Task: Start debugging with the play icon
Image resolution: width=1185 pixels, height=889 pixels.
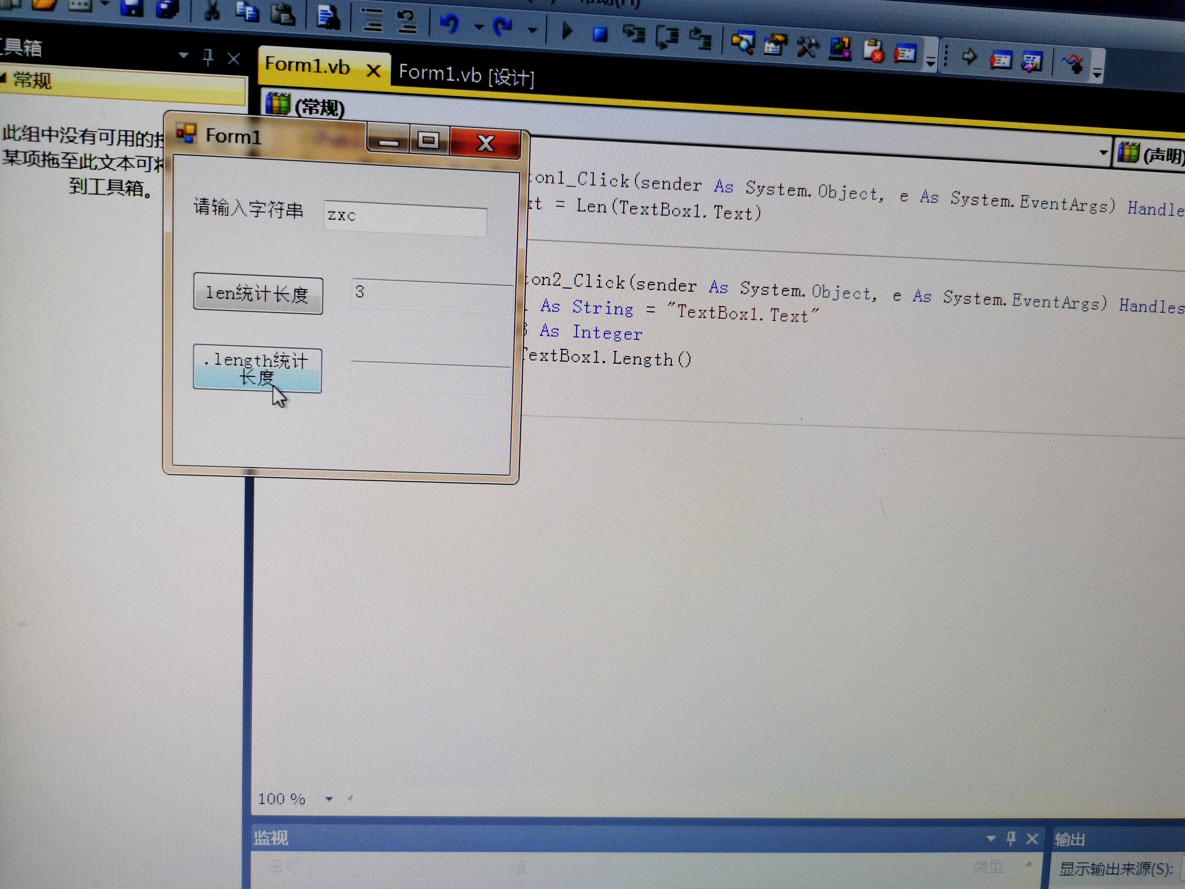Action: [567, 31]
